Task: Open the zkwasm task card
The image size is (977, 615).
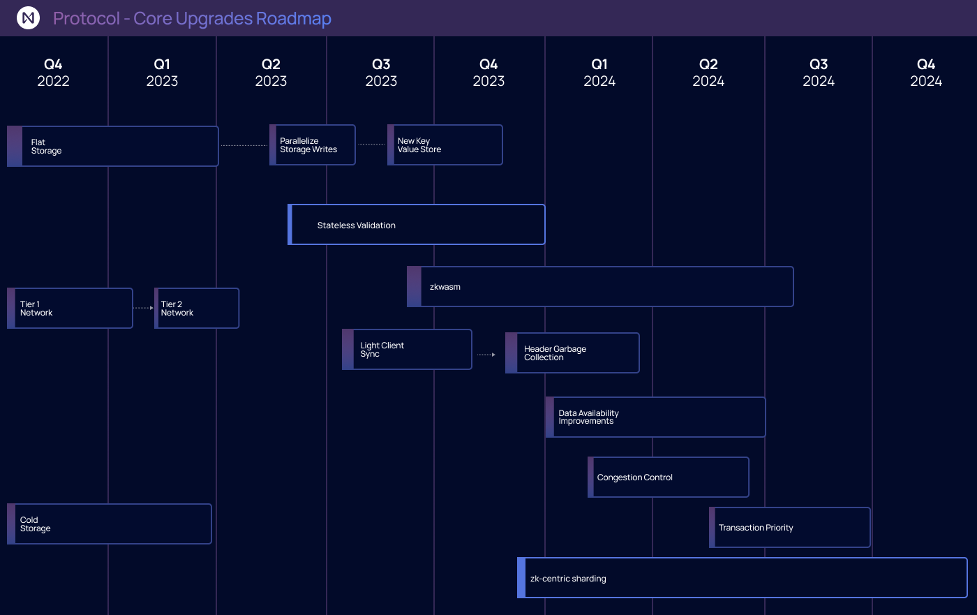Action: 600,286
